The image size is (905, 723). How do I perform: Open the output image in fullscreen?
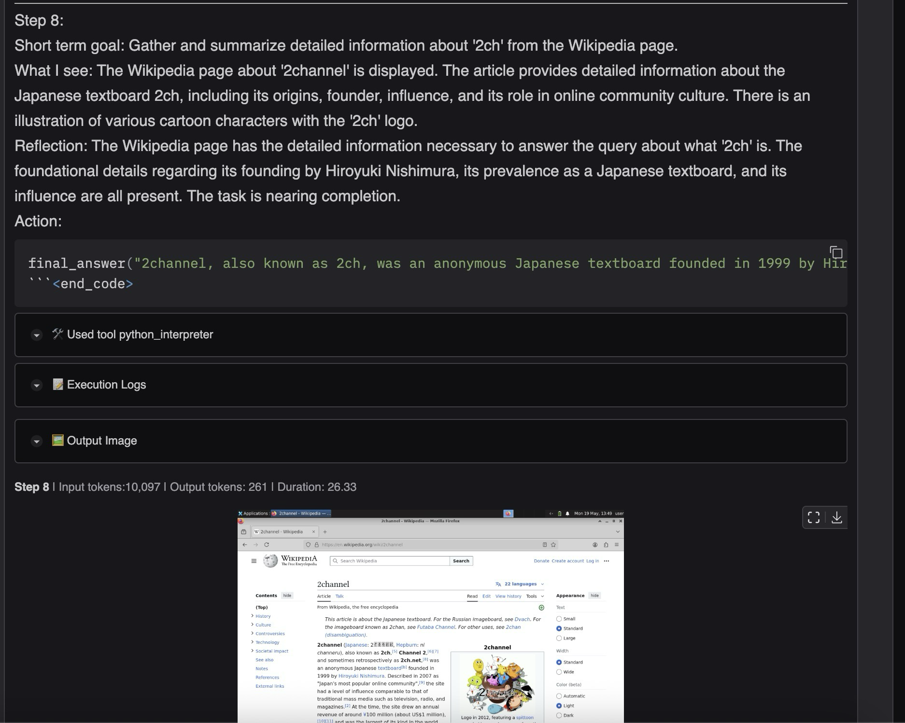click(x=814, y=517)
